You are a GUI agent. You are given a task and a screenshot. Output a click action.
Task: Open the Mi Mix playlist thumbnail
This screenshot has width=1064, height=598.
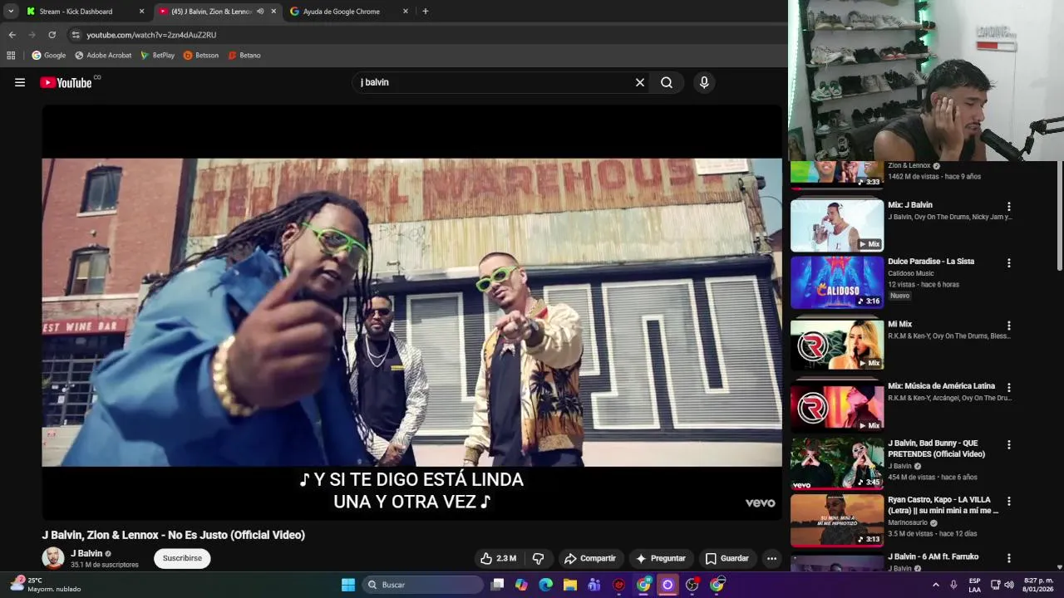[x=837, y=345]
